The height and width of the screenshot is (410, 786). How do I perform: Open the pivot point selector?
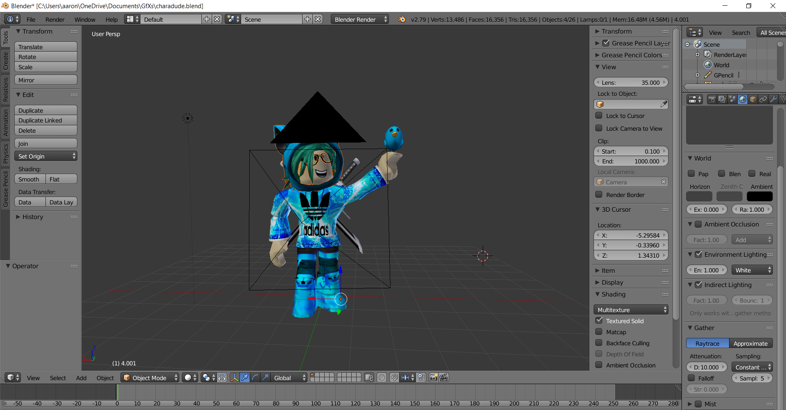[208, 377]
